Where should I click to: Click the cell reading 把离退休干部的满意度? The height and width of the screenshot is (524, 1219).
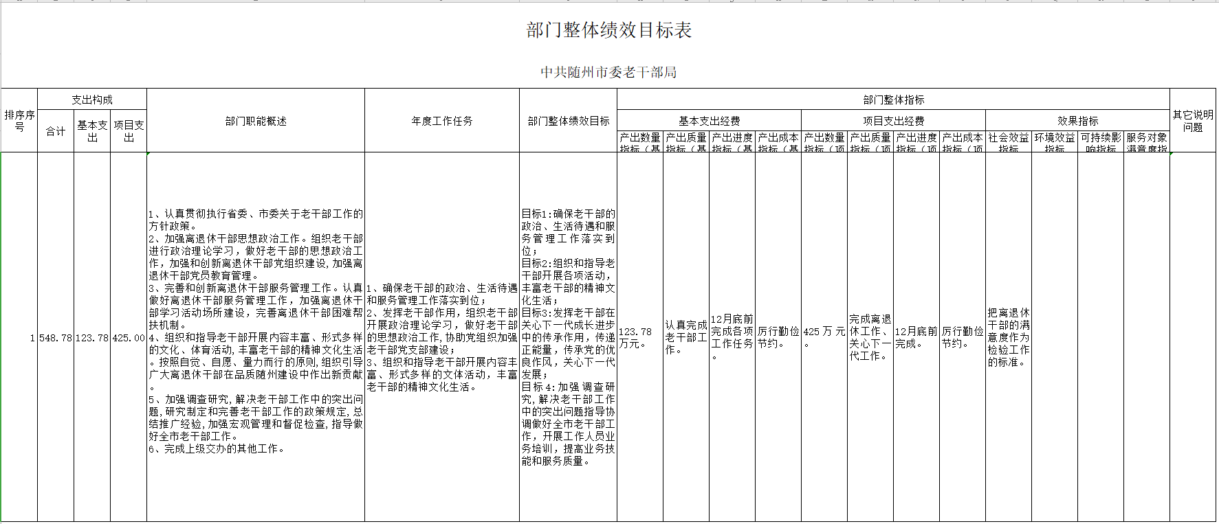[x=1009, y=337]
